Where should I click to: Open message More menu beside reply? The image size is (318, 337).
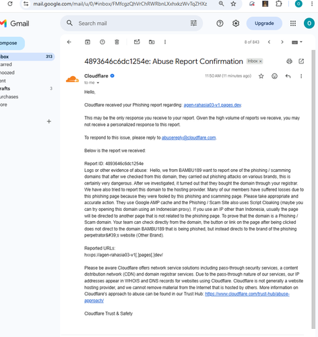(x=301, y=76)
